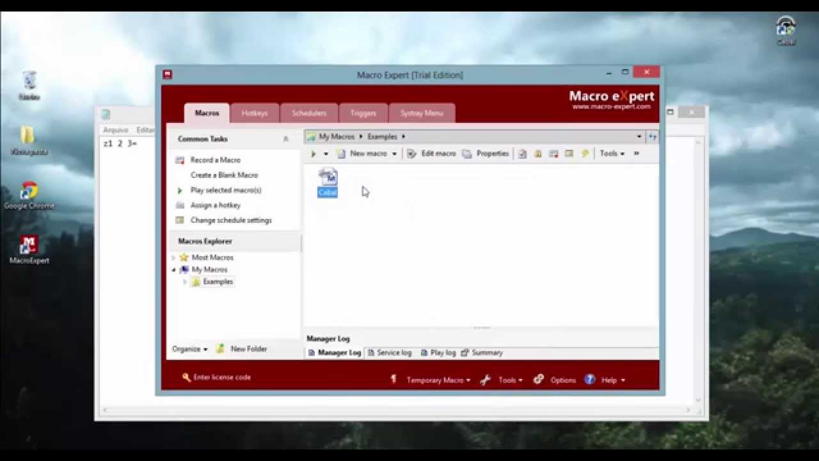This screenshot has height=461, width=819.
Task: Open the Organize dropdown
Action: click(189, 349)
